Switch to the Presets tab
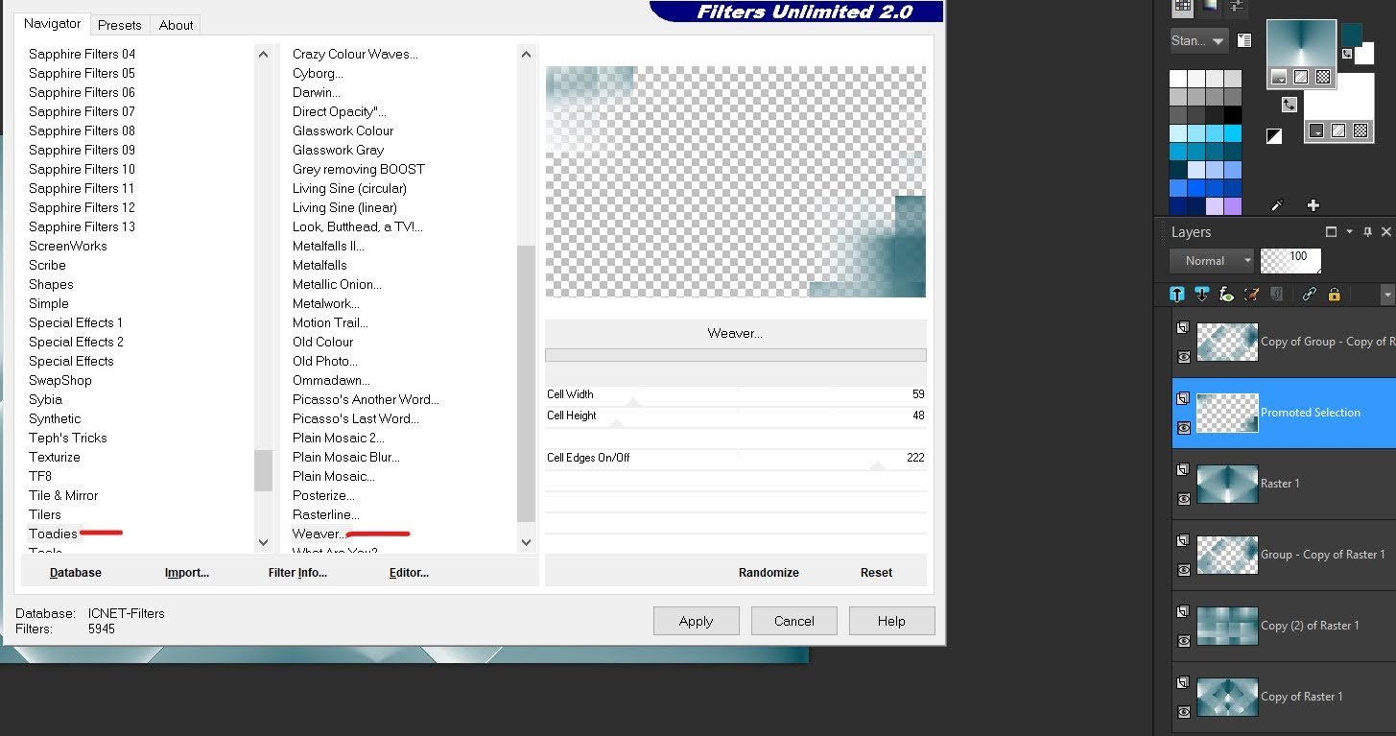The height and width of the screenshot is (736, 1396). [x=119, y=25]
